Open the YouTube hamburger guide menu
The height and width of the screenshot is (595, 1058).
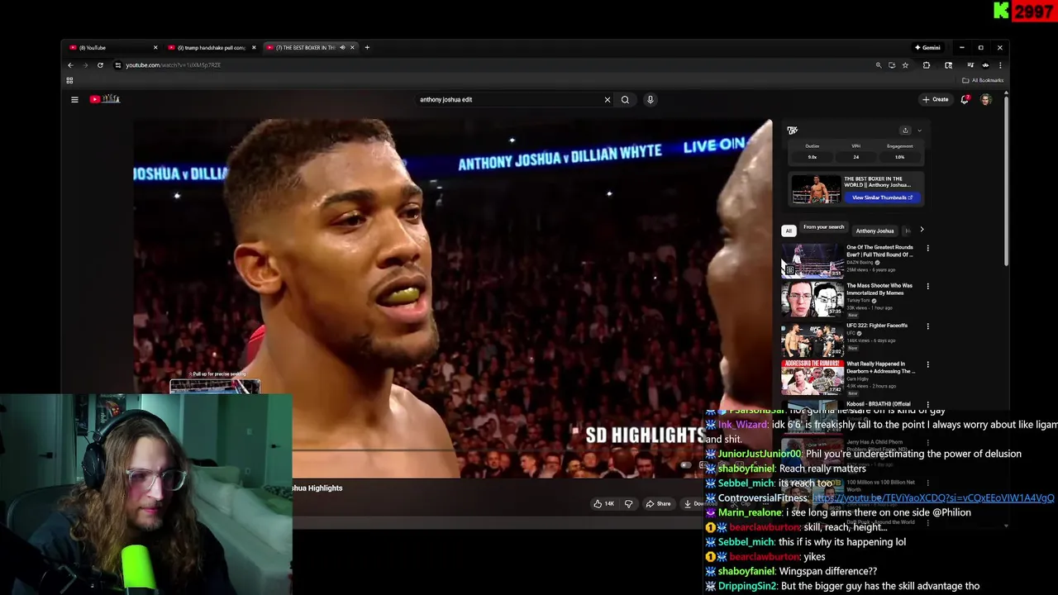coord(74,99)
